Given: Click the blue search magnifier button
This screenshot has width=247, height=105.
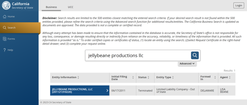Looking at the screenshot, I should tap(195, 55).
